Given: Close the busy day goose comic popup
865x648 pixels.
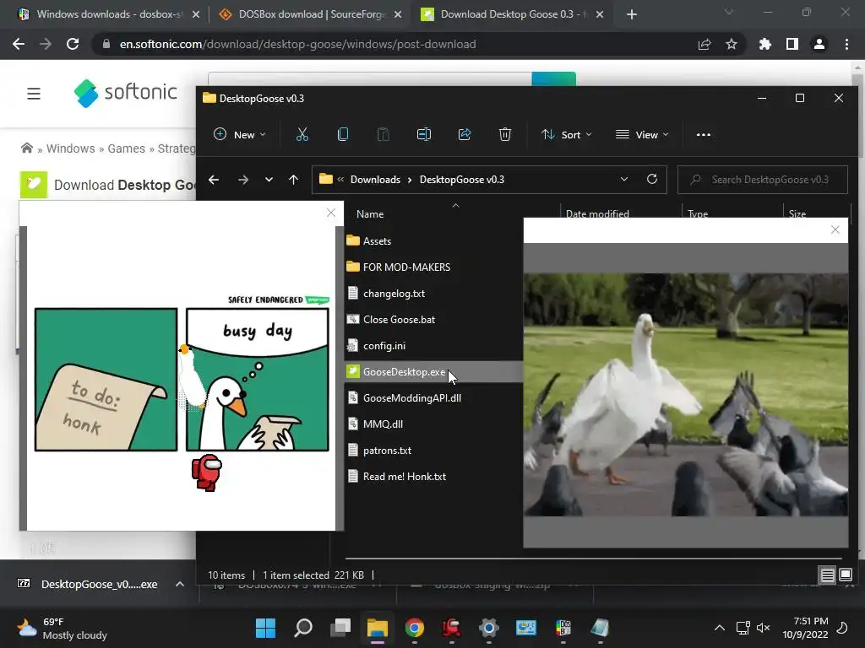Looking at the screenshot, I should tap(331, 213).
